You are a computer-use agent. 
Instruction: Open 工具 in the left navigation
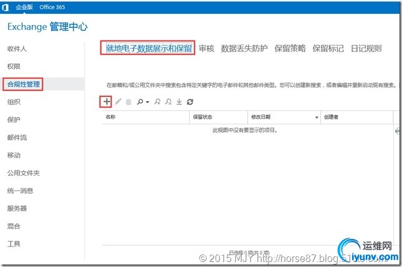tap(14, 244)
